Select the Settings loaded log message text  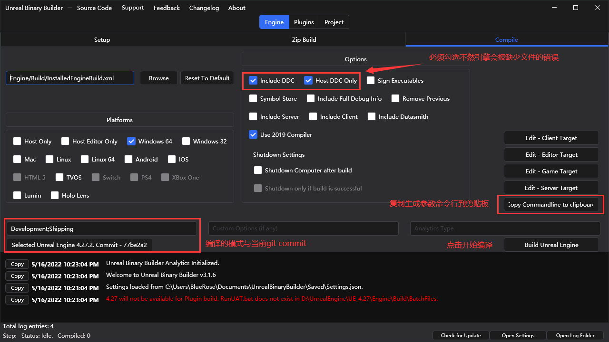(x=234, y=287)
